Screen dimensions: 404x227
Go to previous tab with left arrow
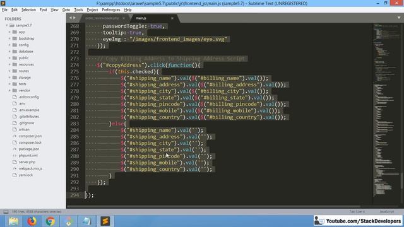[x=70, y=18]
